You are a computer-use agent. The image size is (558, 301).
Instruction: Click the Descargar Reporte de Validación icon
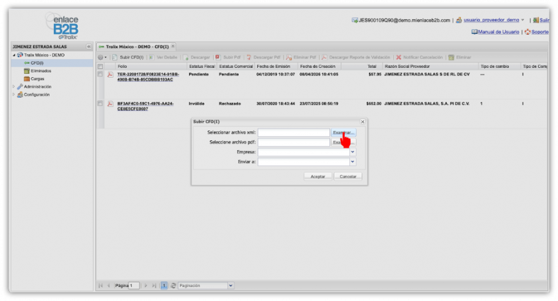click(325, 57)
